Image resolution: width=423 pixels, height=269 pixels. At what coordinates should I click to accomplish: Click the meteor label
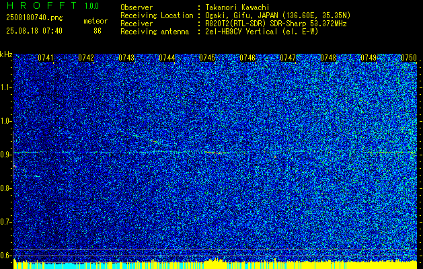click(x=95, y=21)
